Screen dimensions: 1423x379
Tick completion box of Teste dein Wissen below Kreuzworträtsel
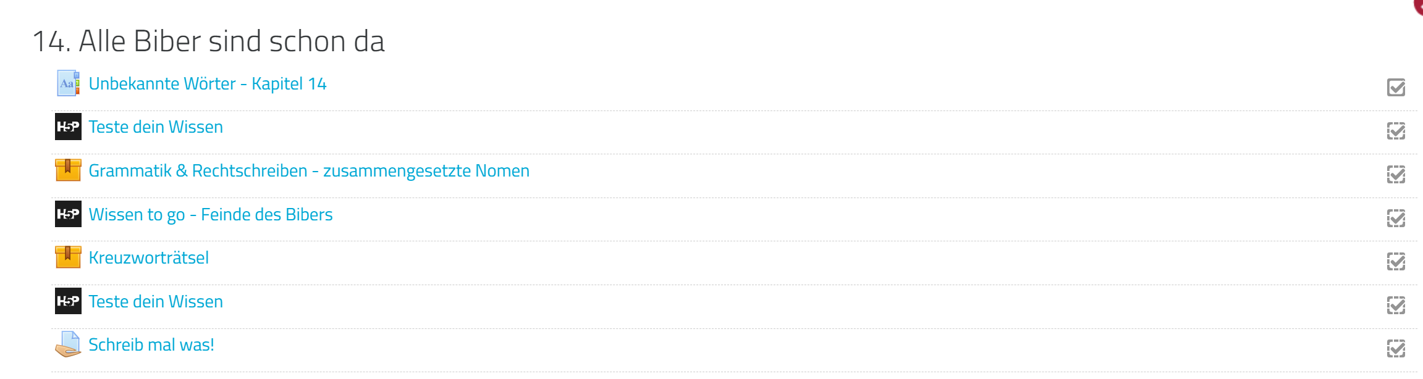tap(1396, 306)
